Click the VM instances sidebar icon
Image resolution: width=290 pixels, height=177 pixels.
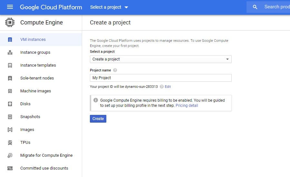pyautogui.click(x=10, y=40)
